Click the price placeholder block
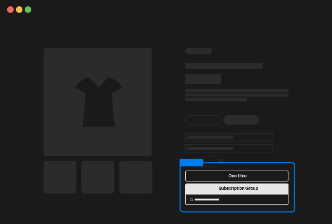Screen dimensions: 332x224 point(203,79)
